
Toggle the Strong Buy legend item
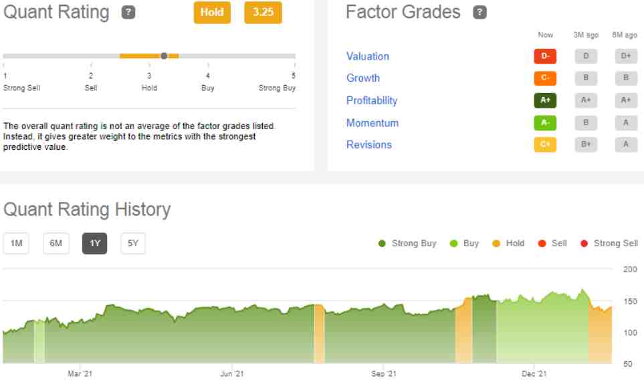pos(407,244)
